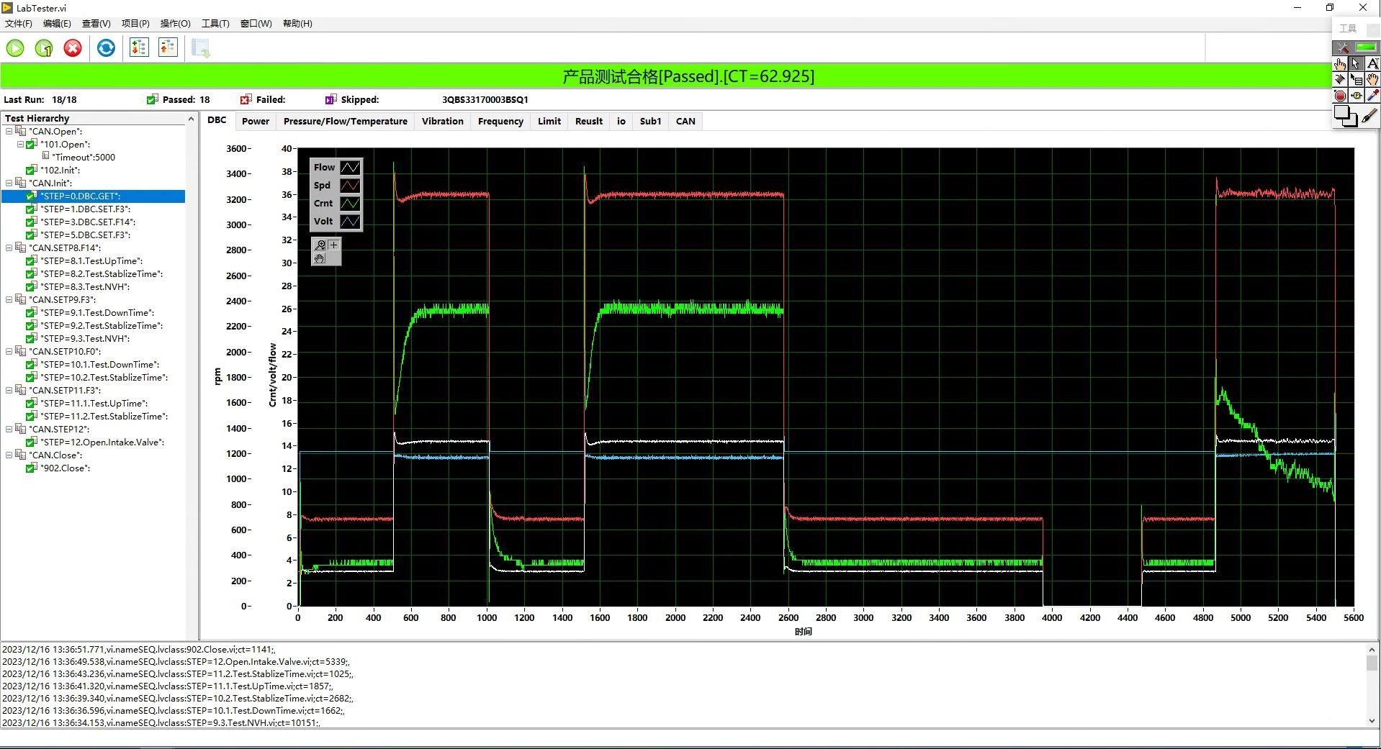Toggle the check mark on STEP=12.Open.Intake.Valve
Viewport: 1381px width, 749px height.
pyautogui.click(x=31, y=442)
